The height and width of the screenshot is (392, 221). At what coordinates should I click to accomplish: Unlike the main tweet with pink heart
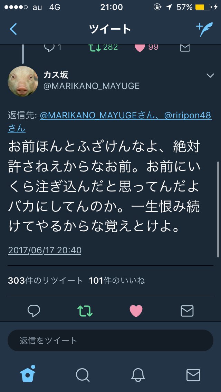pos(136,311)
